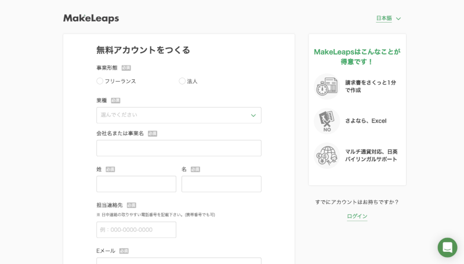Click the 事業形態 label

pos(107,68)
